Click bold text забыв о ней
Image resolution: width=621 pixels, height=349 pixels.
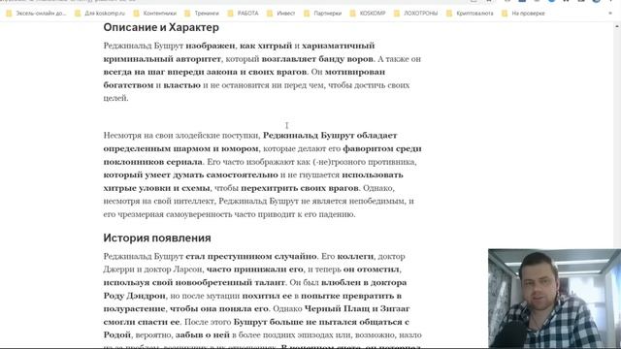pos(203,334)
